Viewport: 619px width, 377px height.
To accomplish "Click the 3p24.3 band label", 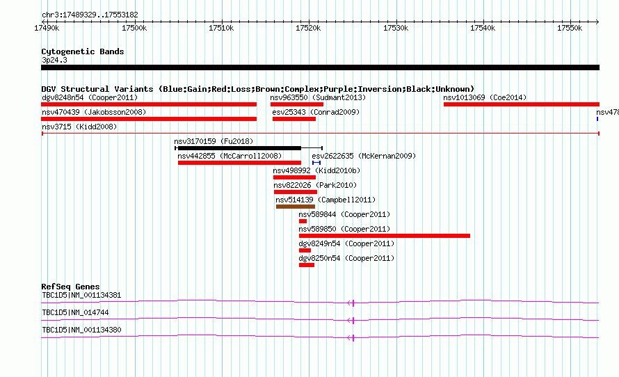I will pyautogui.click(x=54, y=60).
